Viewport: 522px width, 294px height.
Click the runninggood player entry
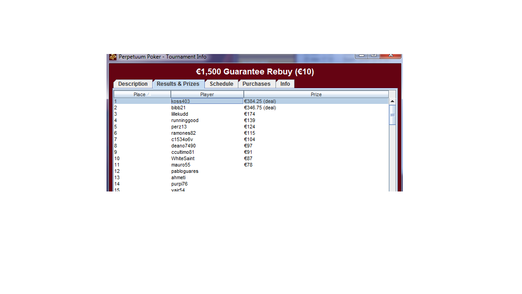pyautogui.click(x=184, y=121)
